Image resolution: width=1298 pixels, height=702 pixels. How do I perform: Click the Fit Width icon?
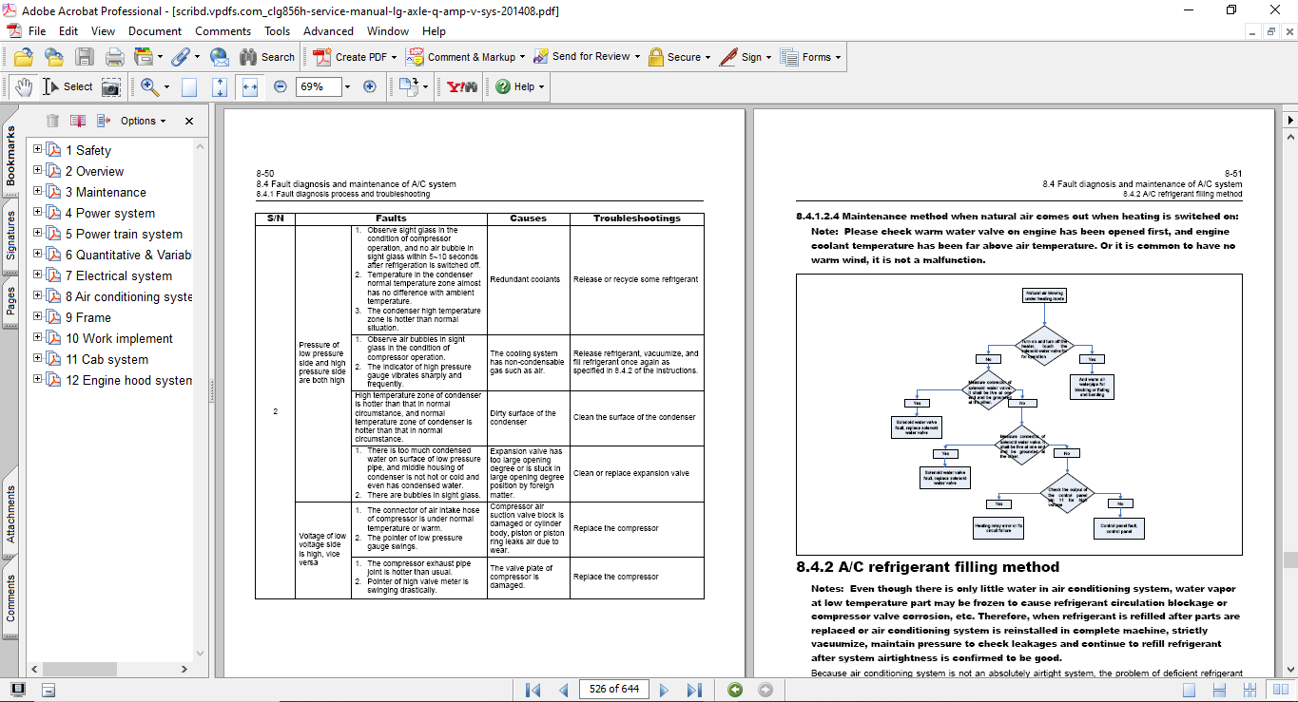tap(250, 86)
